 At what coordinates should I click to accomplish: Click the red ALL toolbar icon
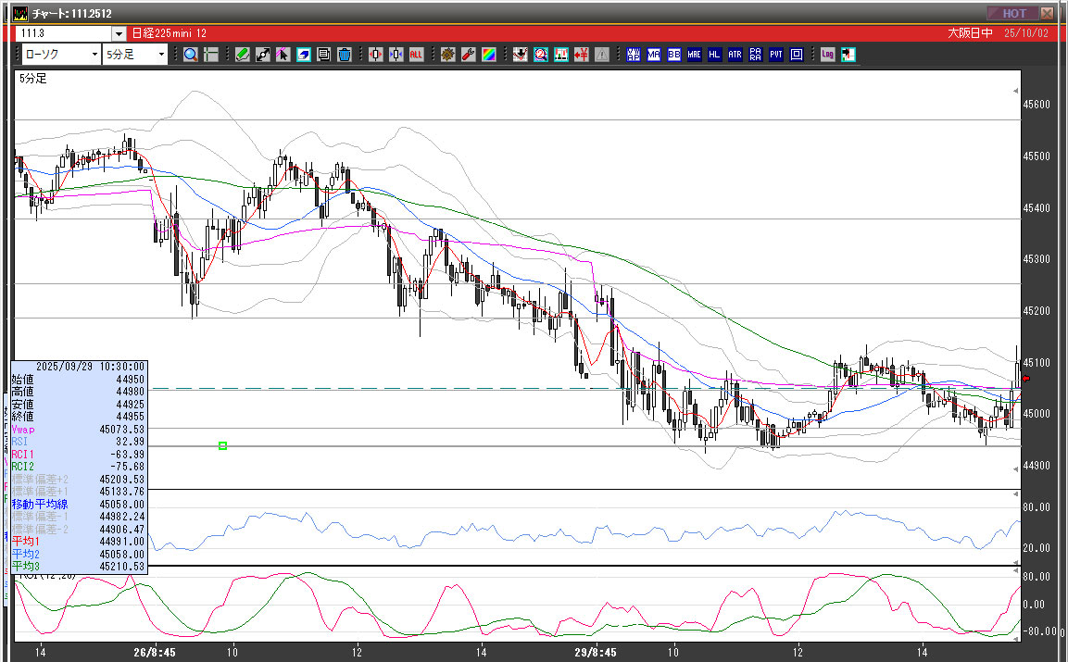click(x=416, y=55)
